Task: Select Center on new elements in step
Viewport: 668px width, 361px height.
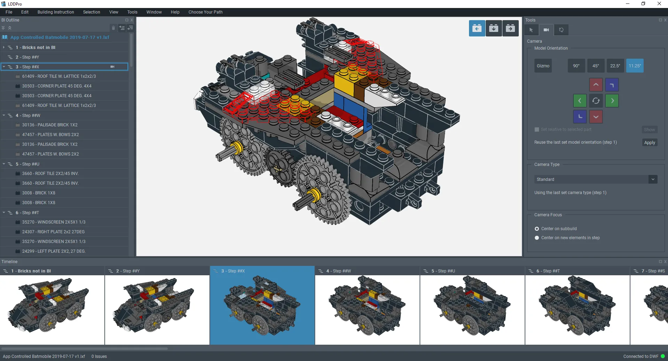Action: 537,238
